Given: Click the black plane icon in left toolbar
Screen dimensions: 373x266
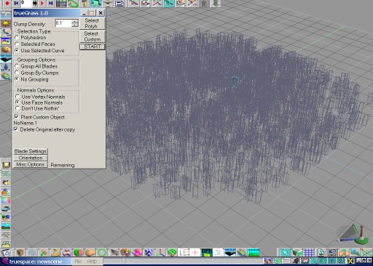Looking at the screenshot, I should click(6, 58).
